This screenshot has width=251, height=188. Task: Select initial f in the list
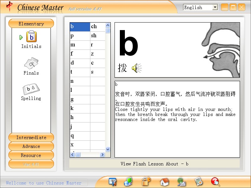point(80,54)
